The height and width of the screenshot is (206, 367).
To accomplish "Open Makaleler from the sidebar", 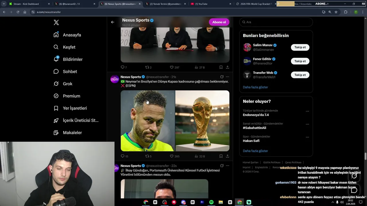I will pos(68,133).
